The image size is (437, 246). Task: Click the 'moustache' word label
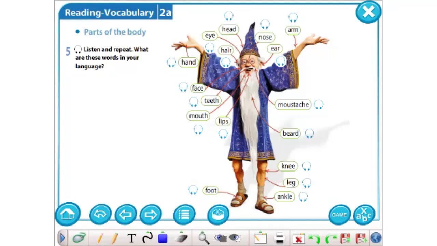click(293, 105)
